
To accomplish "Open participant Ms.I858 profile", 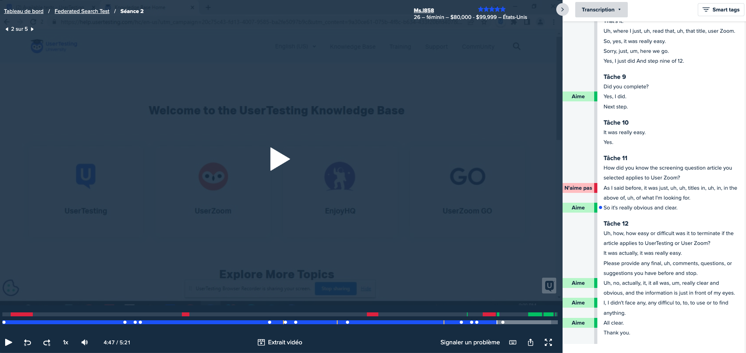I will [x=424, y=10].
